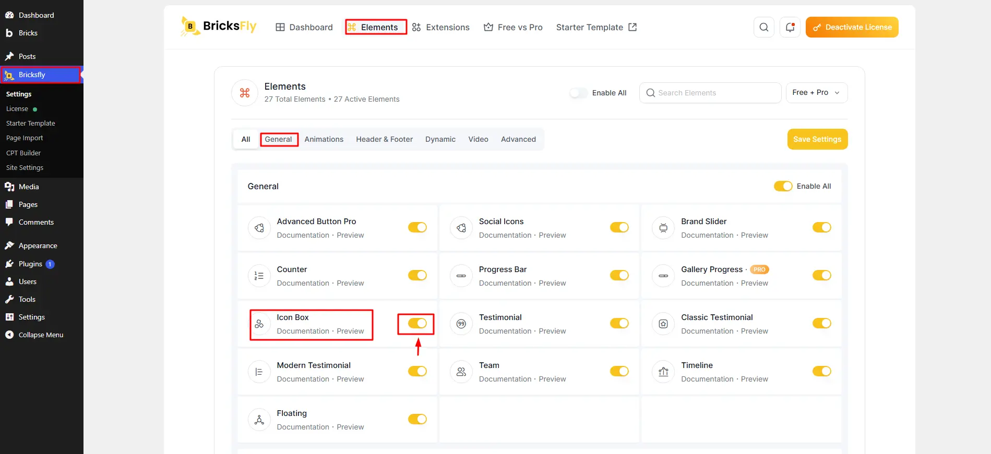
Task: Click the Icon Box element icon
Action: 259,324
